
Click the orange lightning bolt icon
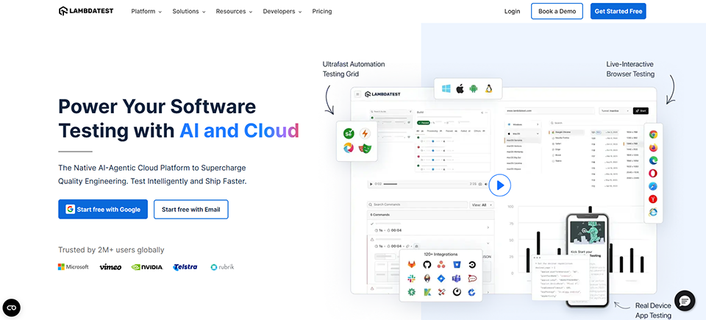[x=365, y=133]
